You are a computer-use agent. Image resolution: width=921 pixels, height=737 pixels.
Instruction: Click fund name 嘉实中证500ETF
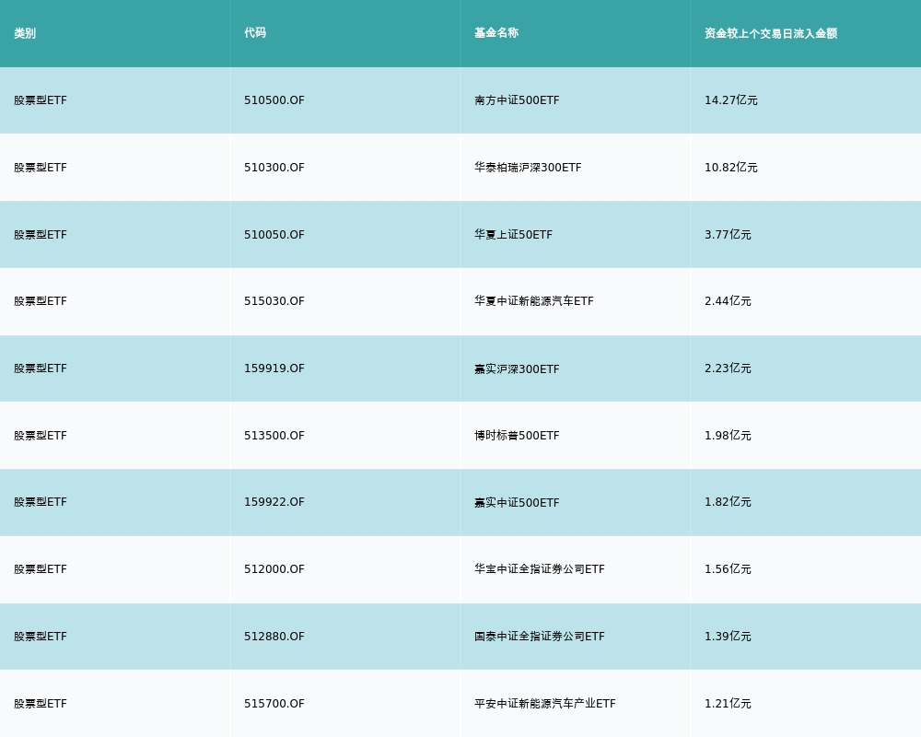[517, 502]
